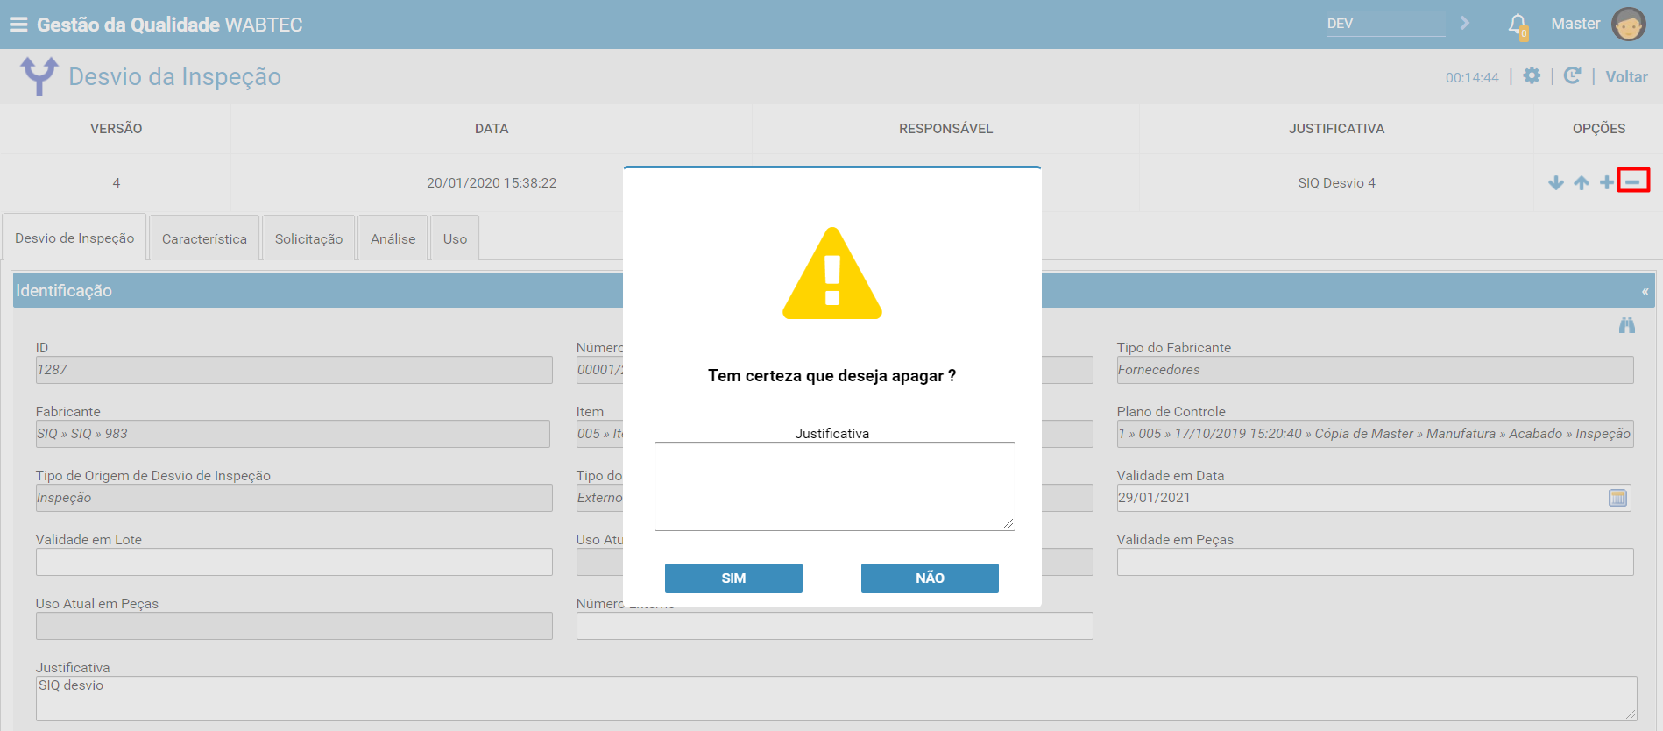Click the Tipo do Fabricante field
Viewport: 1663px width, 731px height.
1375,370
